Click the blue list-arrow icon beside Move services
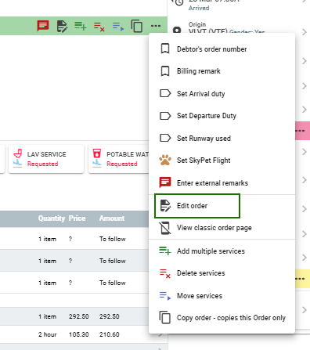The width and height of the screenshot is (310, 350). point(165,296)
